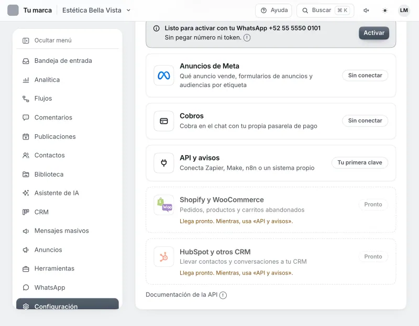Open Mensajes masivos
This screenshot has width=419, height=326.
click(x=68, y=231)
